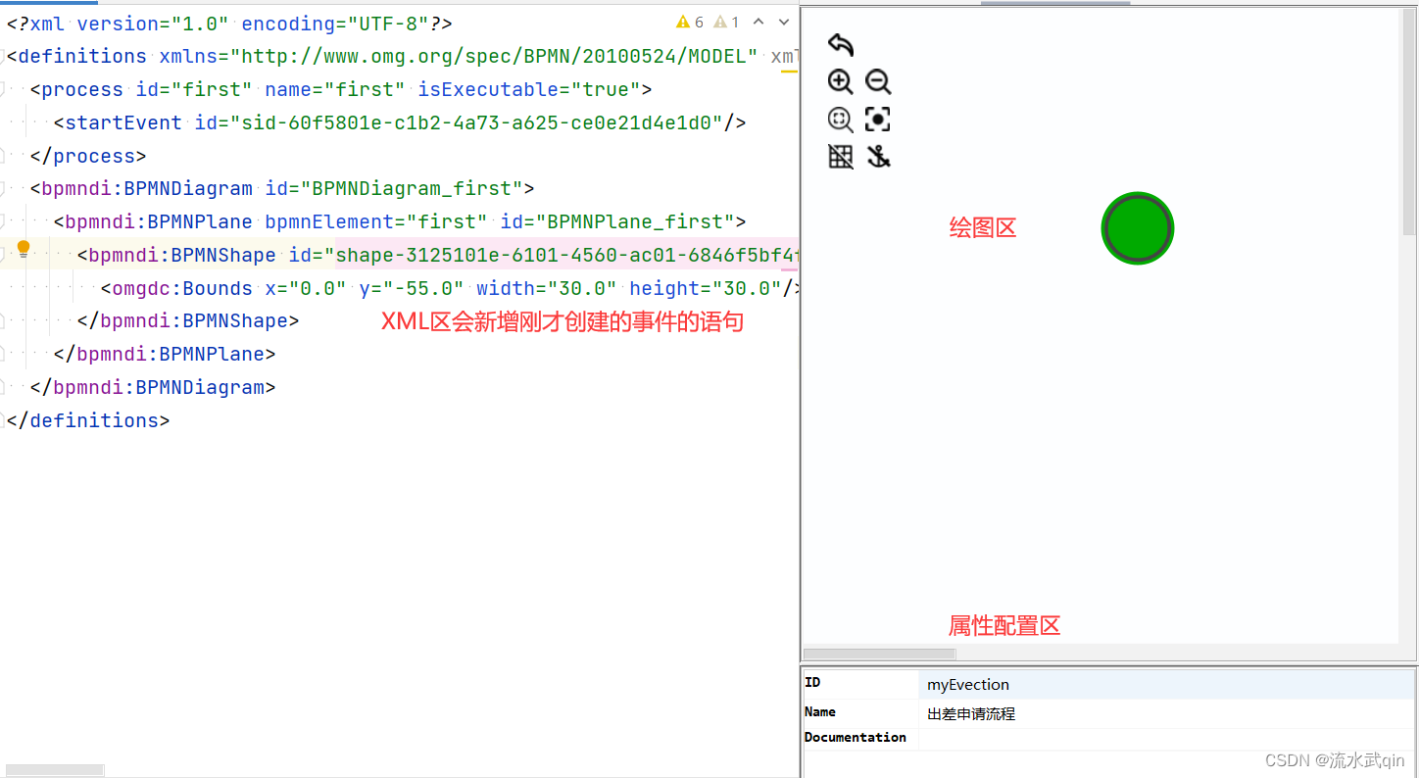Screen dimensions: 1419x778
Task: Go to next highlighted error arrow
Action: click(x=784, y=23)
